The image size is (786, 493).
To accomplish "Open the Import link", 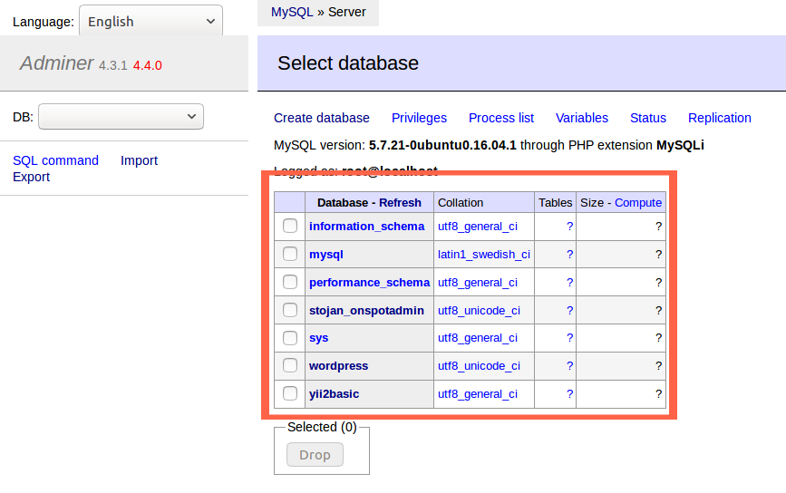I will click(139, 160).
